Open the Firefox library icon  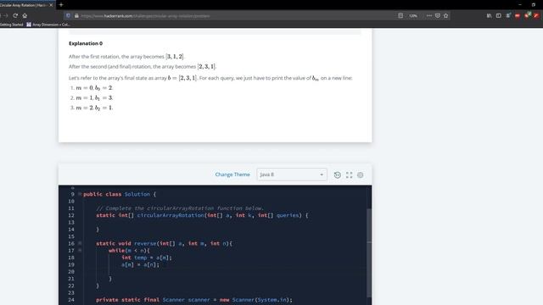[489, 15]
